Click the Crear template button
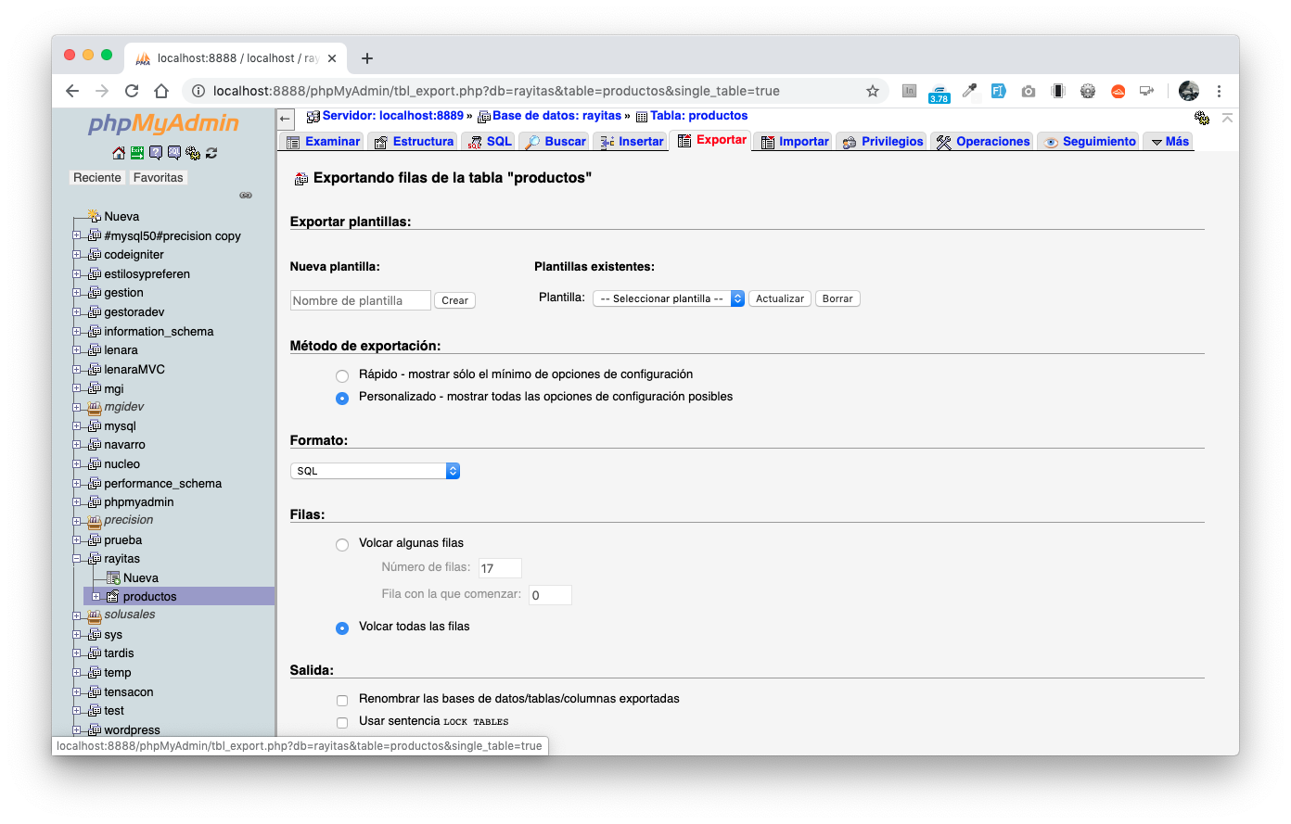The width and height of the screenshot is (1291, 824). 454,300
